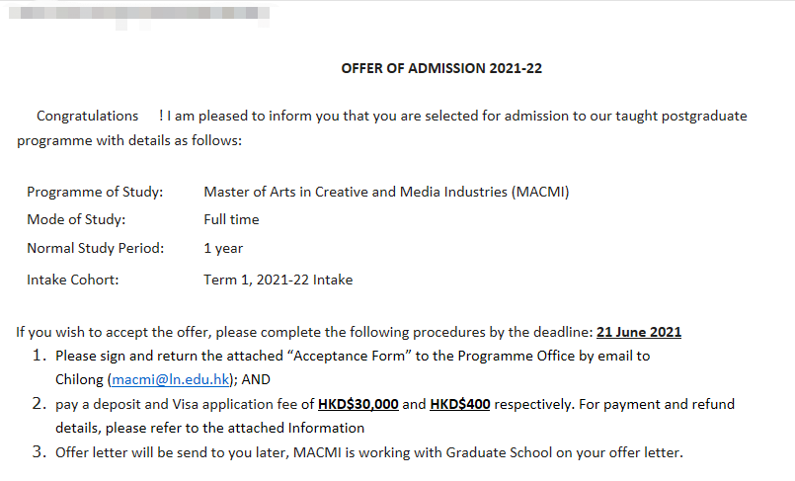Click the pixelated blurred header at top

139,15
